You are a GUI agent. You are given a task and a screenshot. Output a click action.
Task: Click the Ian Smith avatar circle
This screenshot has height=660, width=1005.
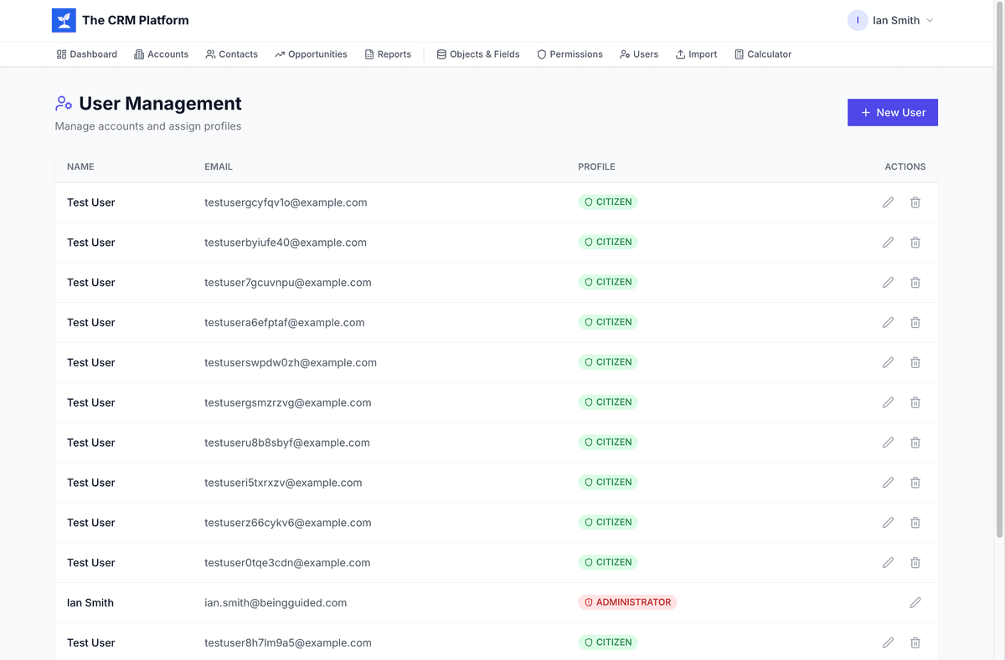click(x=858, y=20)
